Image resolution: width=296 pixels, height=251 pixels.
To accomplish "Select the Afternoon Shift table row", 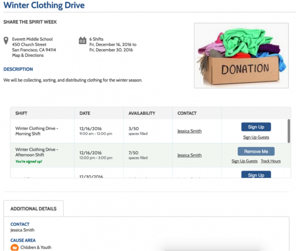I will (x=99, y=155).
